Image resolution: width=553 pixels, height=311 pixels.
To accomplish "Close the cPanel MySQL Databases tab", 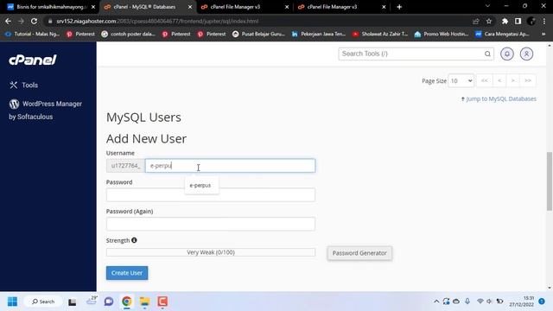I will click(x=190, y=7).
